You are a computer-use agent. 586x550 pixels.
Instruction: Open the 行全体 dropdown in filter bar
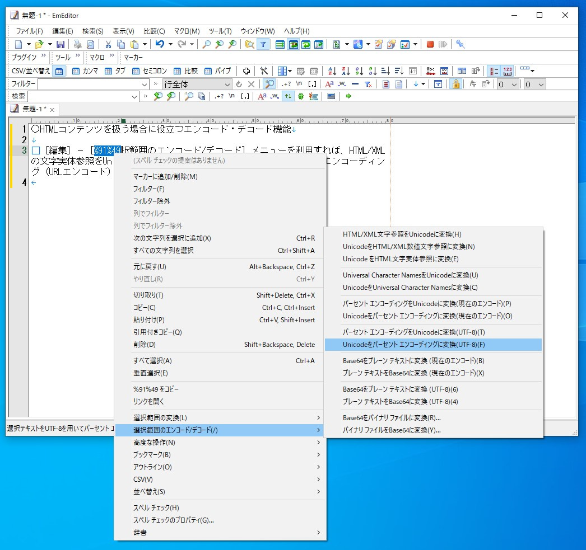[226, 84]
